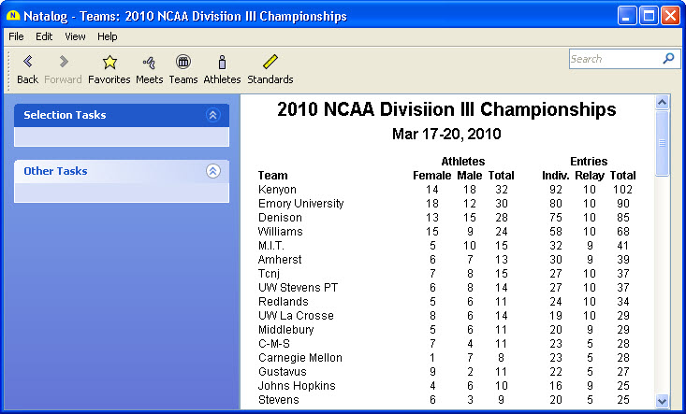Open the Meets toolbar icon
This screenshot has width=686, height=414.
click(149, 63)
